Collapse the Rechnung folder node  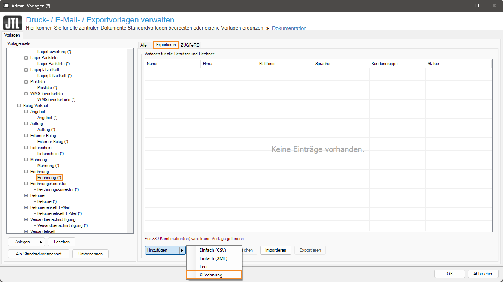pos(26,172)
